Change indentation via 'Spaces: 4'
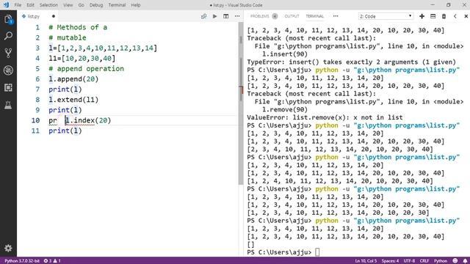Image resolution: width=470 pixels, height=264 pixels. tap(390, 261)
